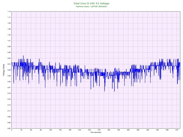Image resolution: width=183 pixels, height=137 pixels.
Task: Click the 0.66 y-axis value
Action: 9,123
